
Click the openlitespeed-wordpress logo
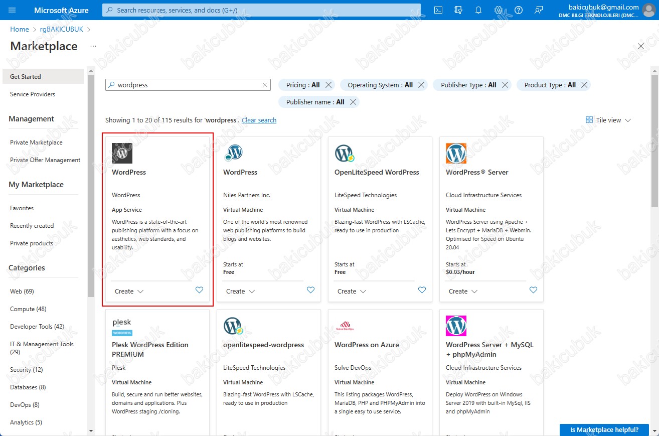[x=233, y=326]
